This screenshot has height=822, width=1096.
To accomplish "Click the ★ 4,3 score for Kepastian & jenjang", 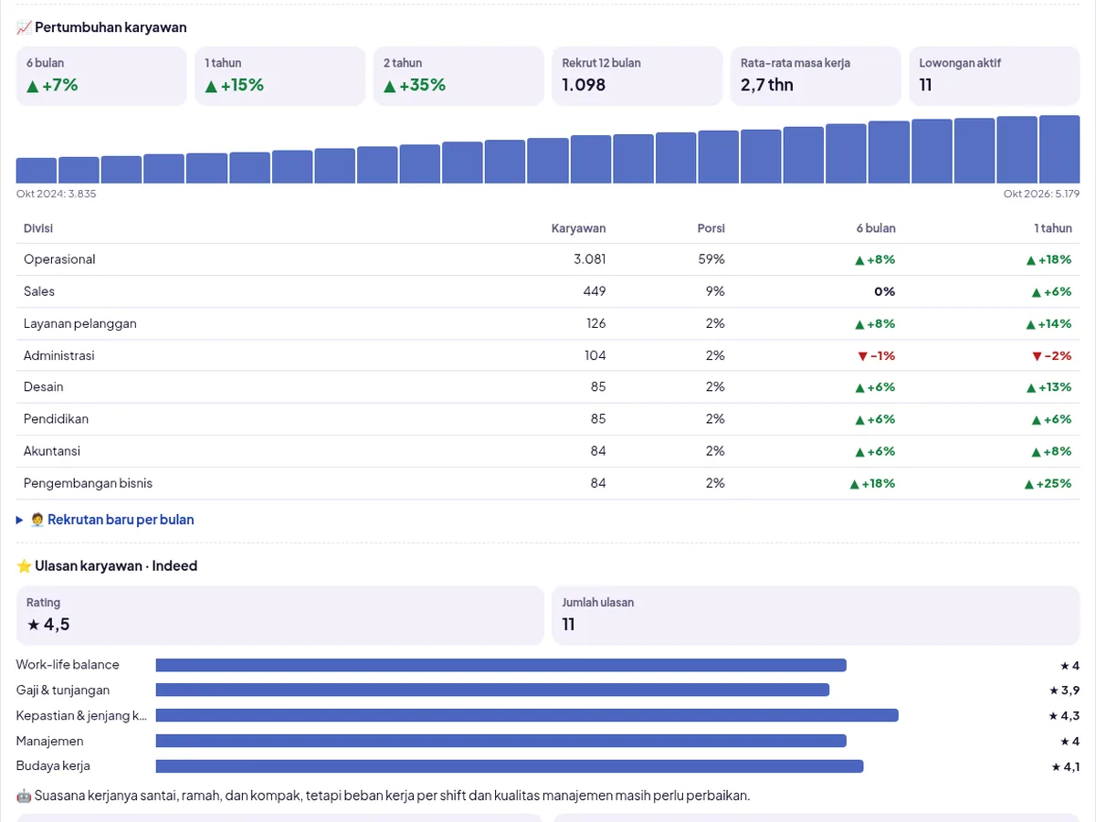I will [x=1064, y=716].
